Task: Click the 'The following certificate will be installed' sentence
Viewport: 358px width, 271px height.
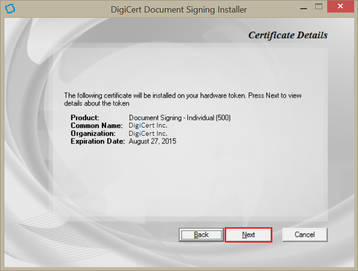Action: point(183,95)
